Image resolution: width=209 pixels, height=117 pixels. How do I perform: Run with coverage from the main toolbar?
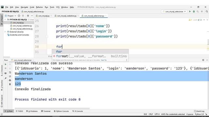[198, 12]
